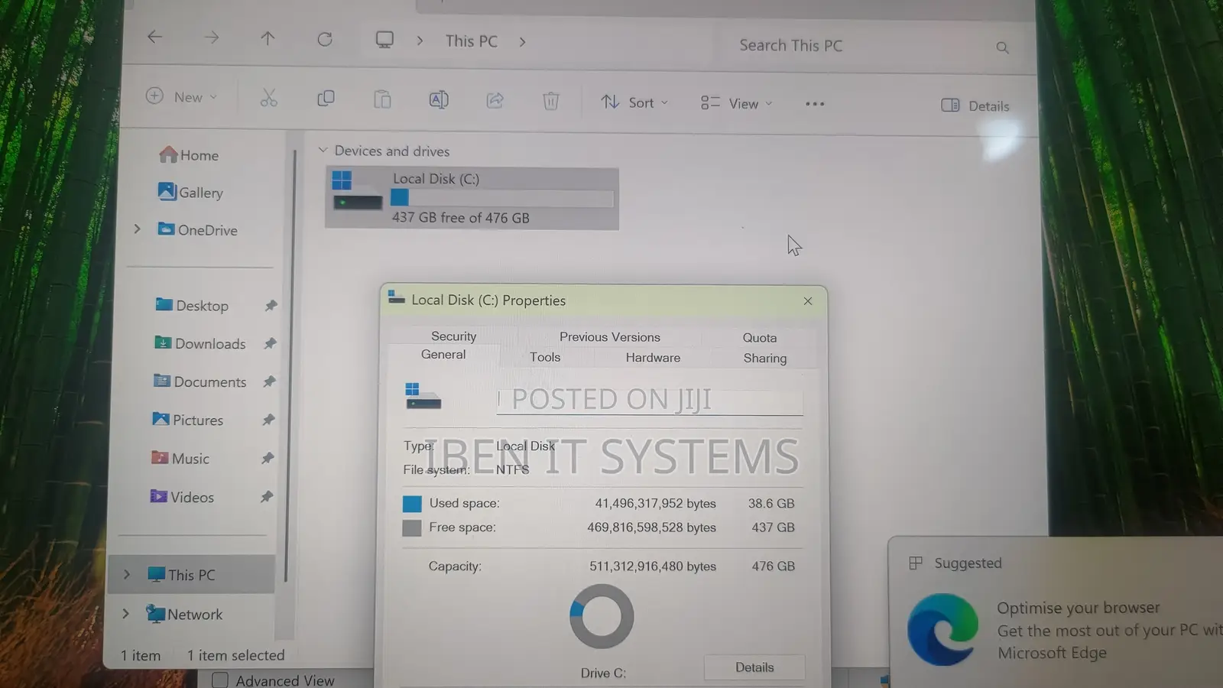Enable the Advanced View checkbox
The height and width of the screenshot is (688, 1223).
[220, 680]
